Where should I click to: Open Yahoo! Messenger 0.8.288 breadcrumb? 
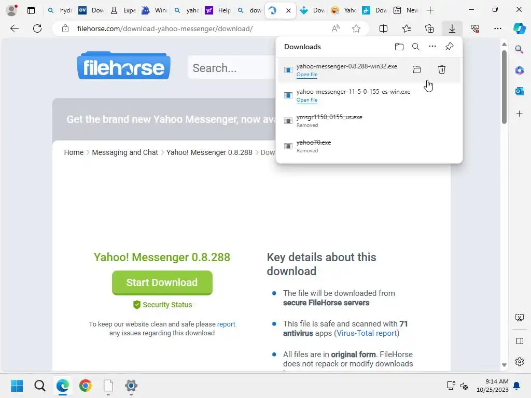[209, 152]
